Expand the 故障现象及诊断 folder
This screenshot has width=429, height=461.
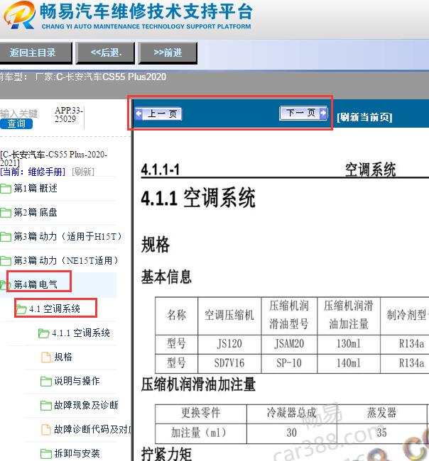coord(86,406)
